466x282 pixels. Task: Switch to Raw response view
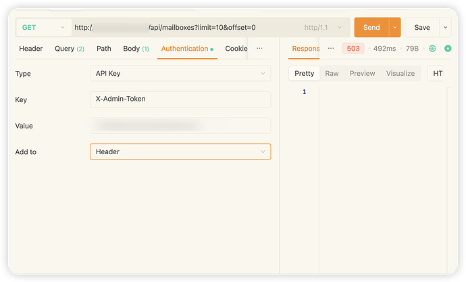click(332, 73)
